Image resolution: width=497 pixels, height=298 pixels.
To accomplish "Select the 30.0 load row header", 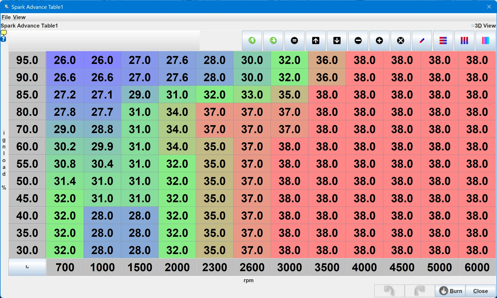I will pos(27,250).
